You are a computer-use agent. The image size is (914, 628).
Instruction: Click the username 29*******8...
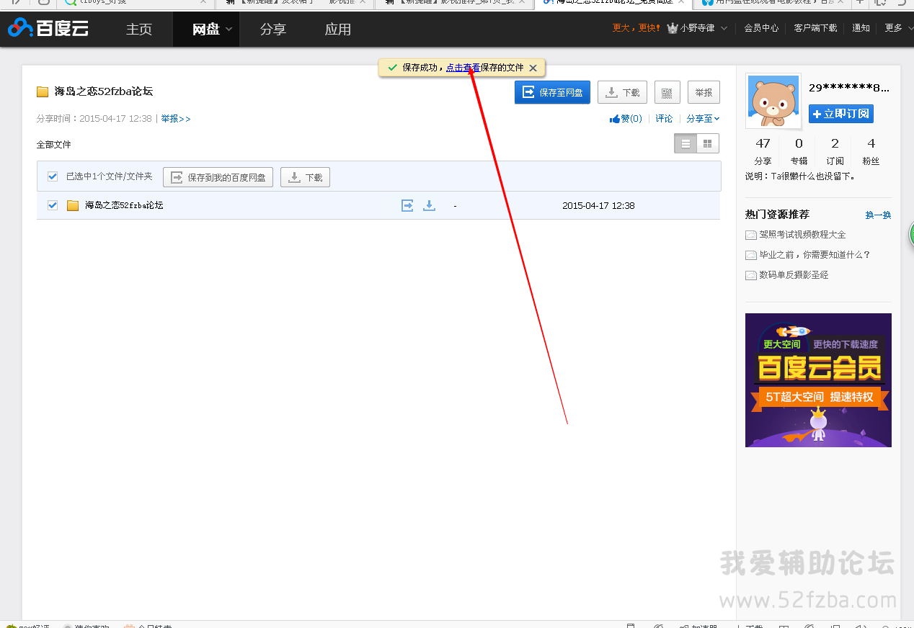[x=849, y=88]
